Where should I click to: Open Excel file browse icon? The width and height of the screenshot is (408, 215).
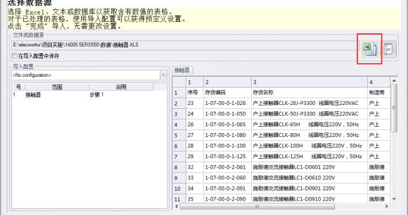369,49
